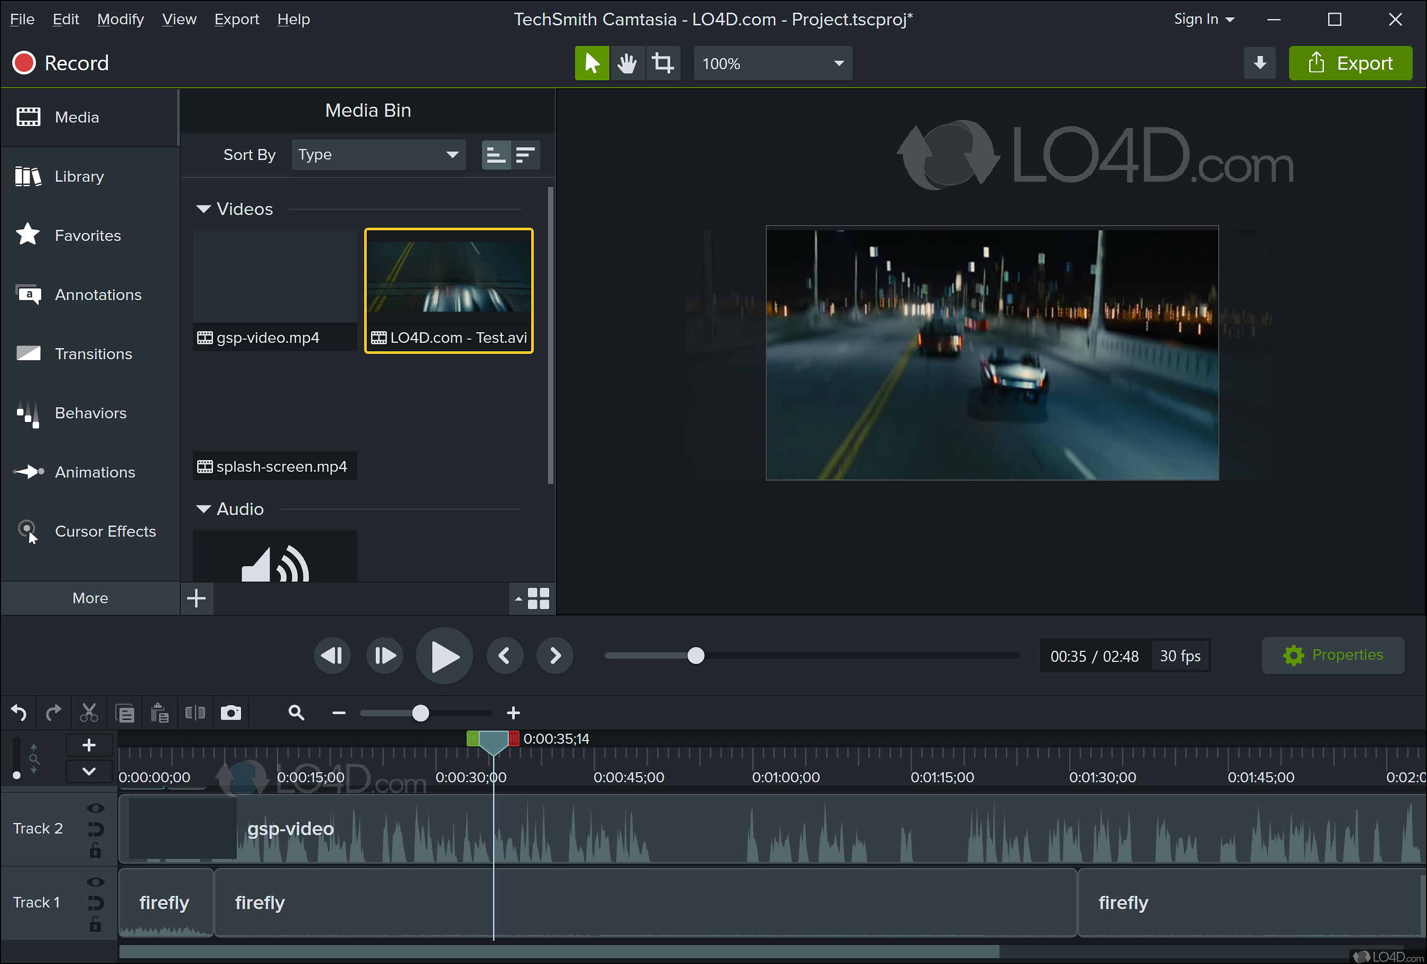This screenshot has width=1427, height=964.
Task: Click the timeline zoom slider handle
Action: 421,713
